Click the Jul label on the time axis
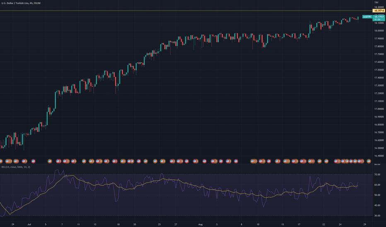The image size is (386, 227). [x=29, y=225]
